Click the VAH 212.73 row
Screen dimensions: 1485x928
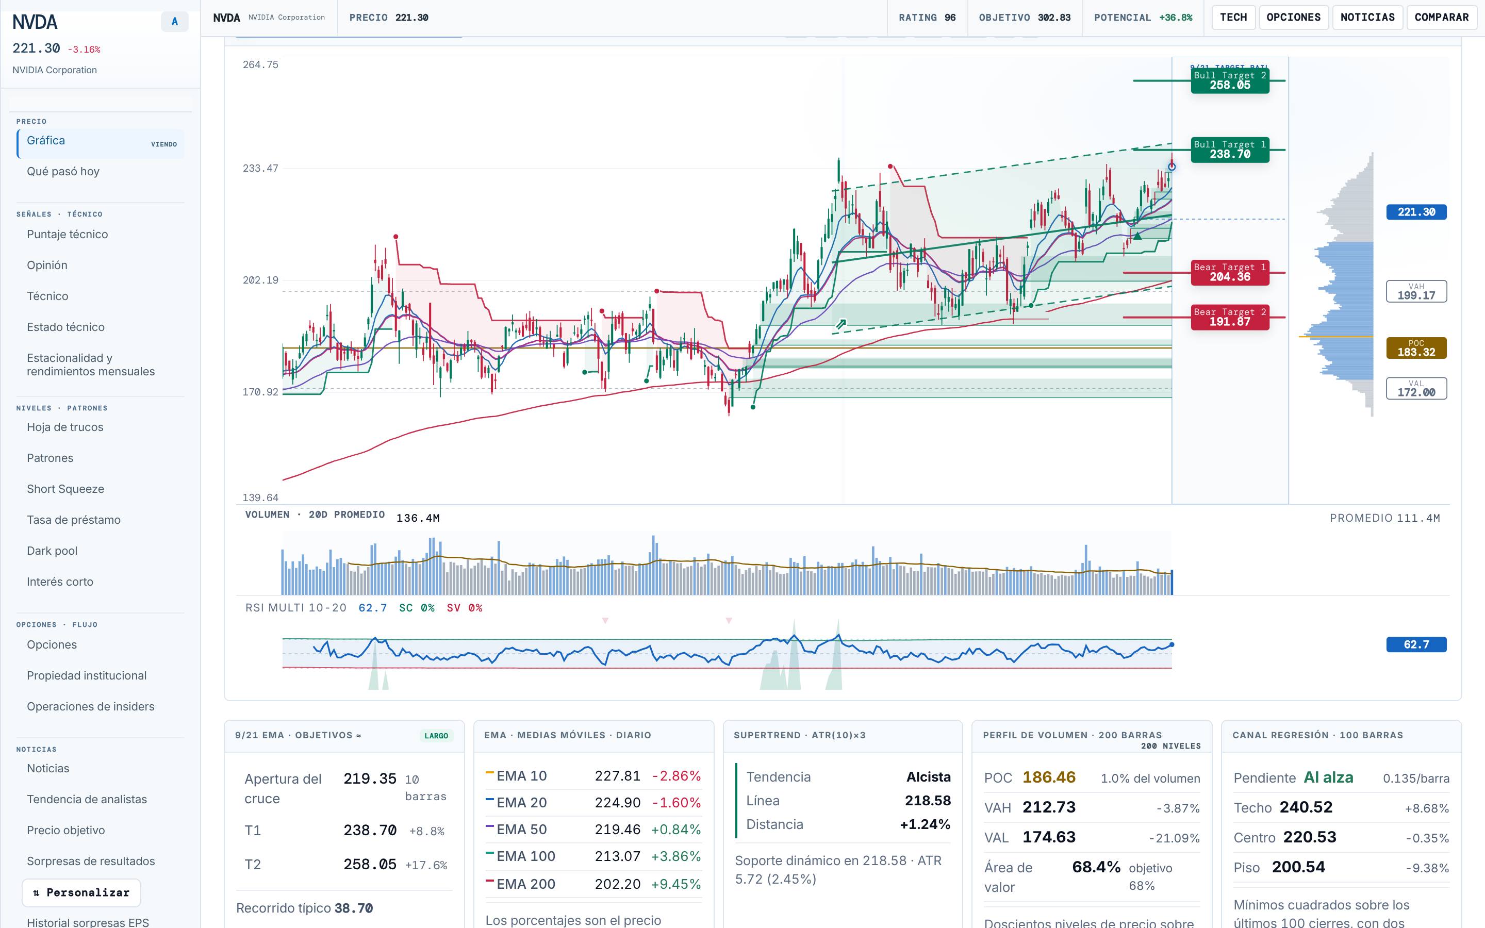[1092, 808]
